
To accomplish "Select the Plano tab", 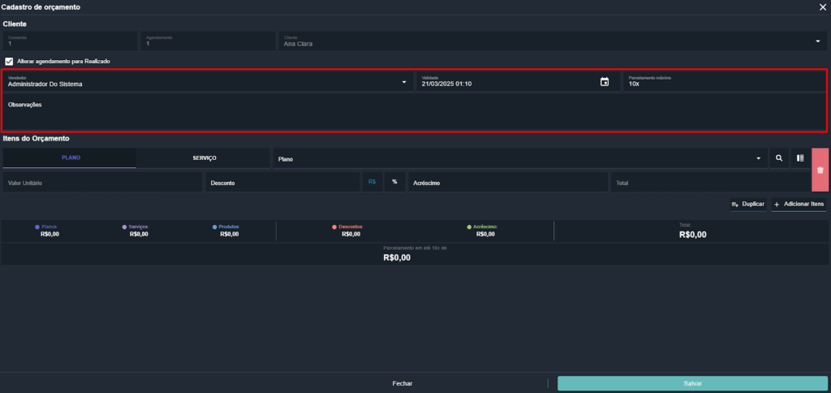I will click(71, 158).
